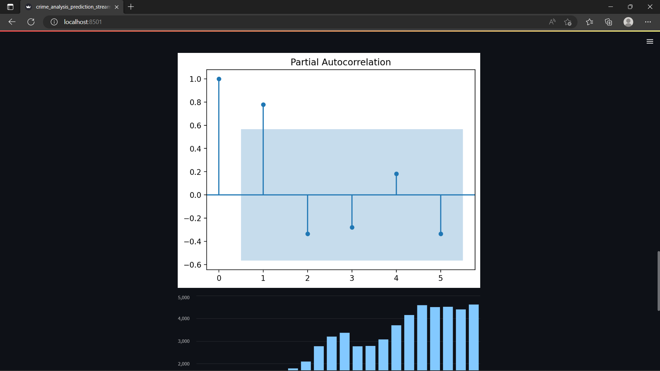Click the Read aloud icon
The width and height of the screenshot is (660, 371).
tap(552, 22)
